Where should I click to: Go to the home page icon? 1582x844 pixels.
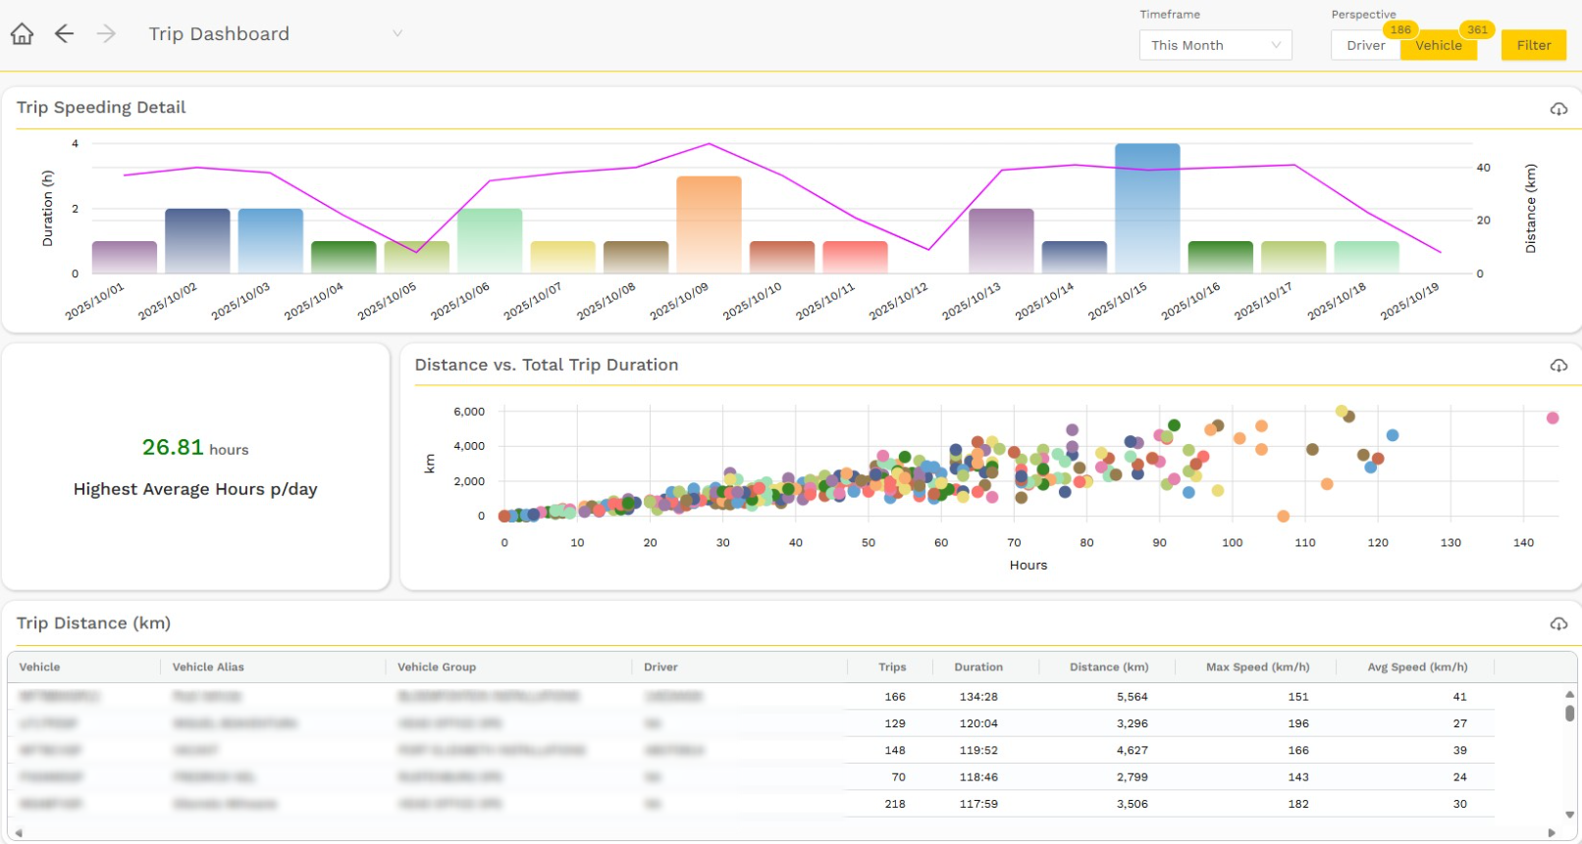point(22,34)
